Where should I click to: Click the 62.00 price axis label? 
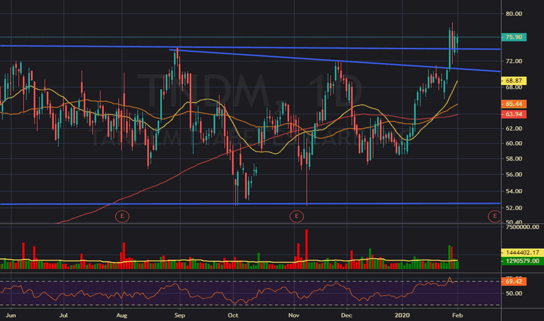(x=514, y=128)
